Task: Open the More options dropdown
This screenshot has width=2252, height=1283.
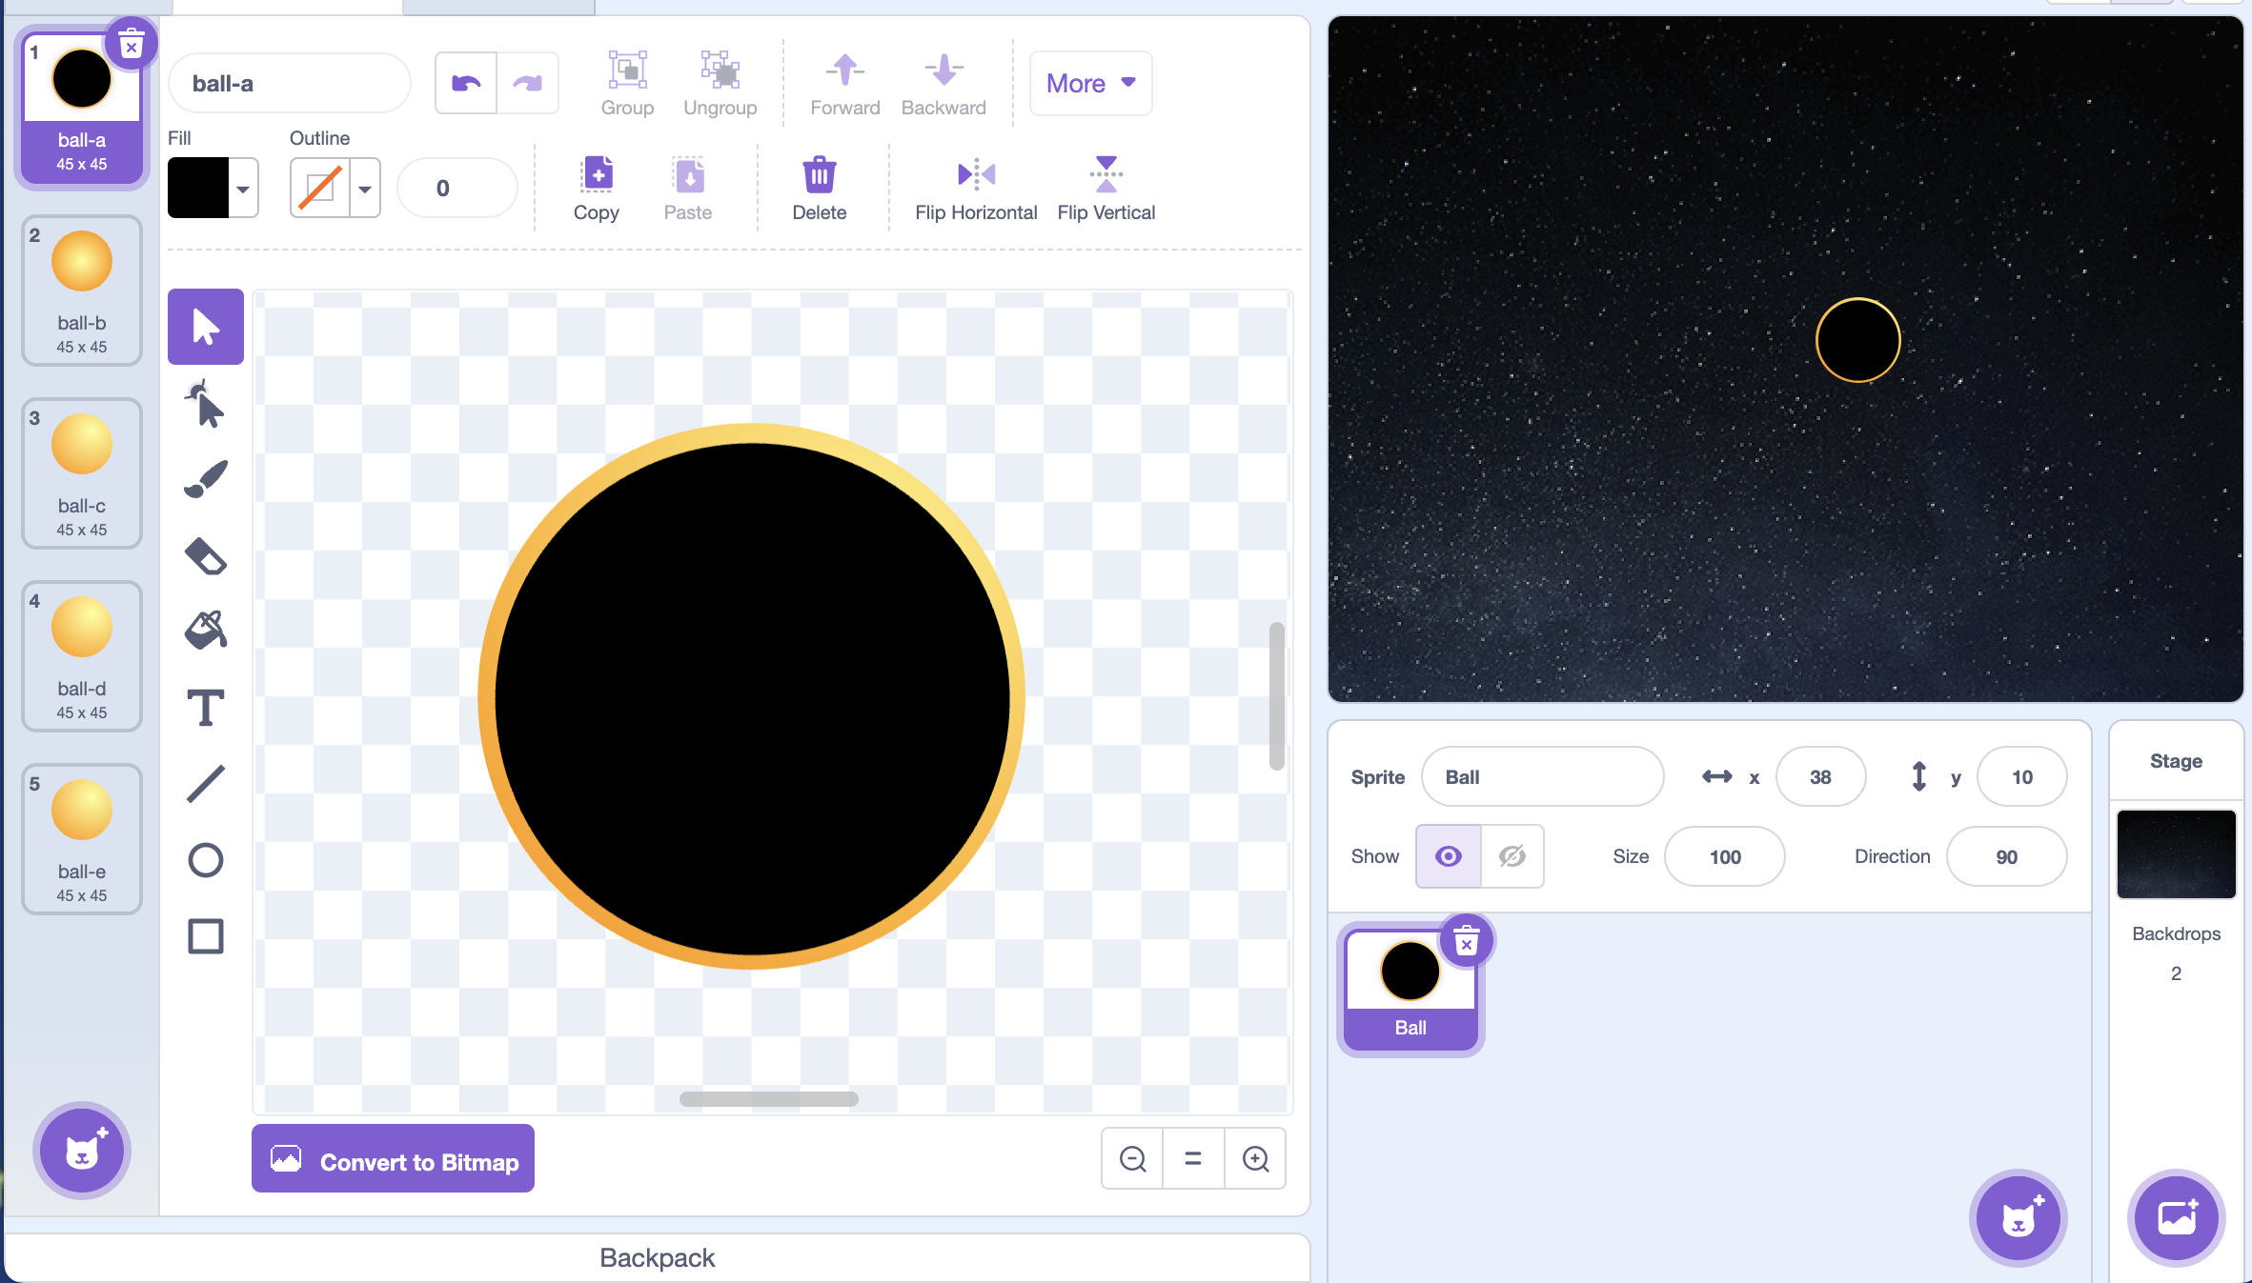Action: pyautogui.click(x=1089, y=83)
